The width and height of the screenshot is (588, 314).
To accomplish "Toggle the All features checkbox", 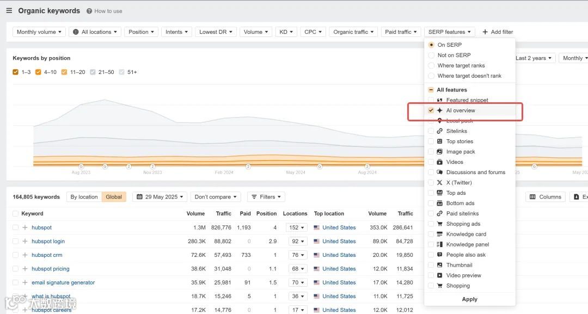I will point(431,90).
